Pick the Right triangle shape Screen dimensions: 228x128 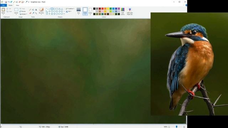[47, 11]
